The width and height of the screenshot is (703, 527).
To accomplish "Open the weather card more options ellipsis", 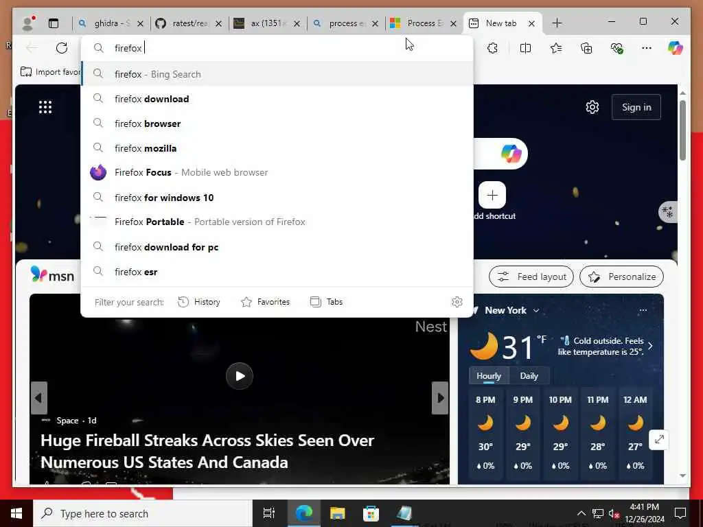I will (x=643, y=310).
